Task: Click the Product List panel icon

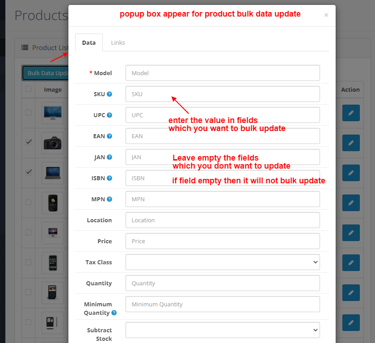Action: point(26,48)
